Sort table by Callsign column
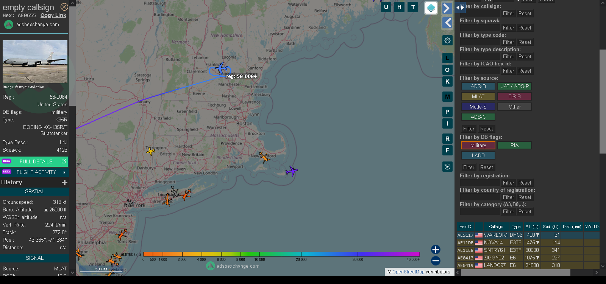 tap(496, 227)
